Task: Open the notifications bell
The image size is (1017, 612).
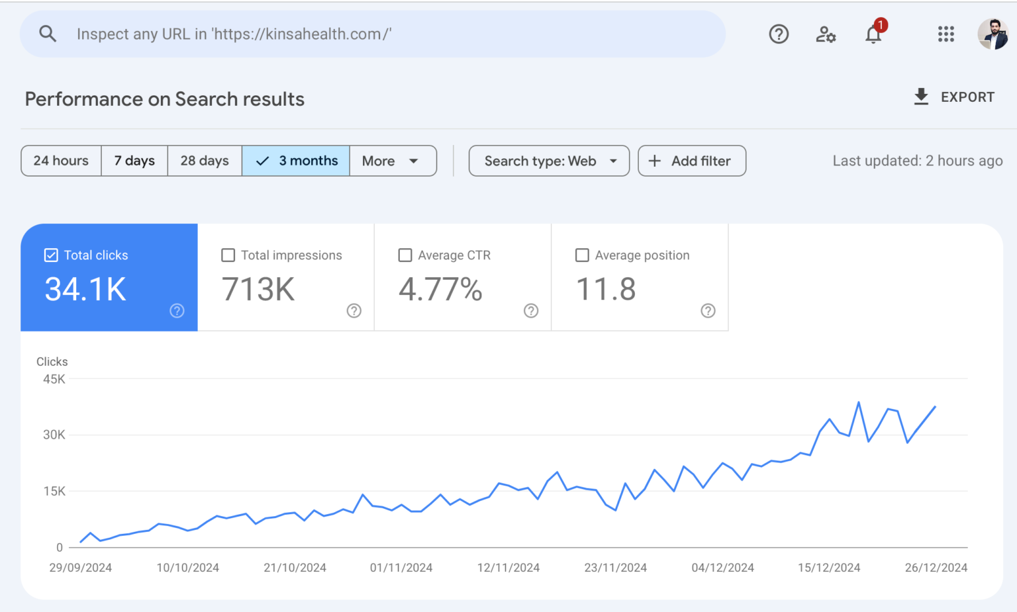Action: pos(873,34)
